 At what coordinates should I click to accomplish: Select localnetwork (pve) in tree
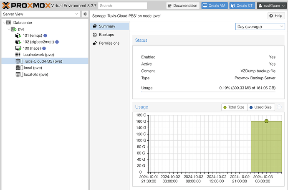[45, 55]
